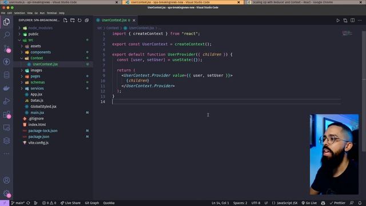Image resolution: width=366 pixels, height=206 pixels.
Task: Open the Database view in activity bar
Action: point(6,75)
